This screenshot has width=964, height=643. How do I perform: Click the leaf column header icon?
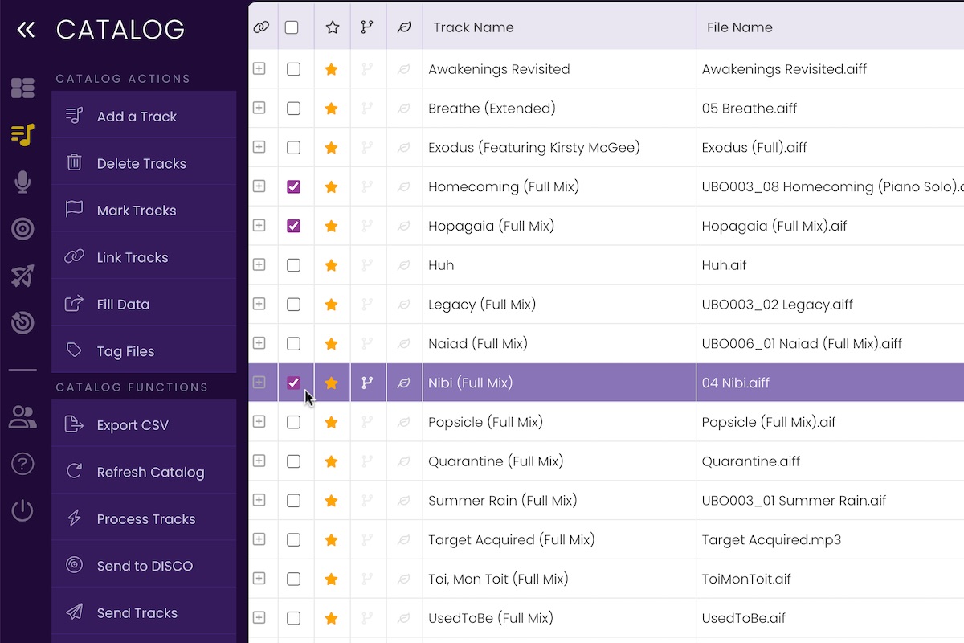coord(405,27)
